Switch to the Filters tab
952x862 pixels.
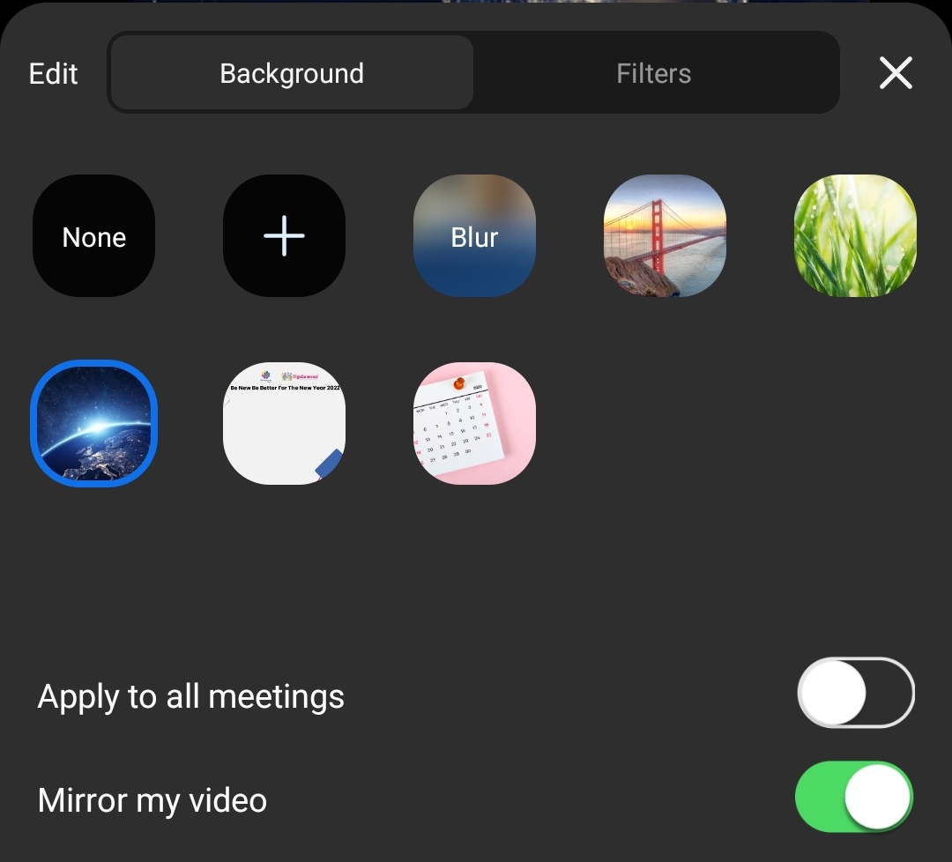pos(653,73)
